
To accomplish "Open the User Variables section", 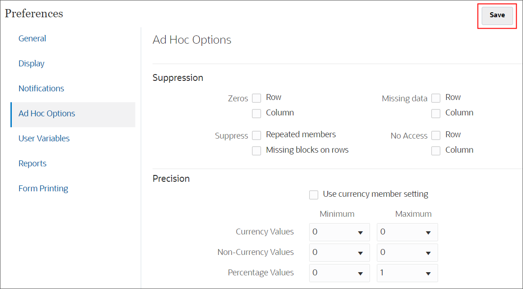I will (44, 138).
